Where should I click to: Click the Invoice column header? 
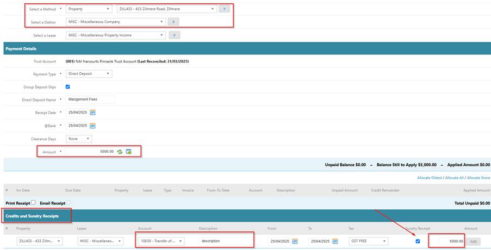click(x=188, y=190)
